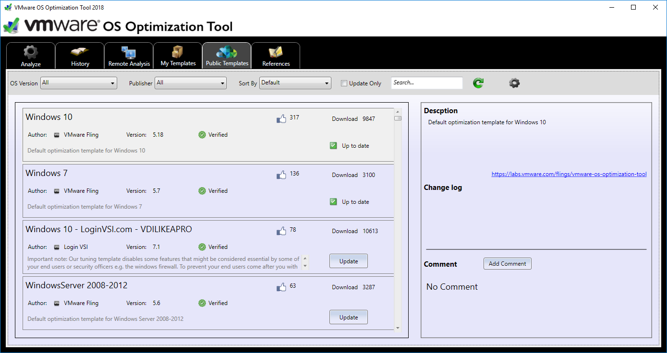Screen dimensions: 667x353
Task: Like the LoginVSI Windows 10 template
Action: pyautogui.click(x=281, y=231)
